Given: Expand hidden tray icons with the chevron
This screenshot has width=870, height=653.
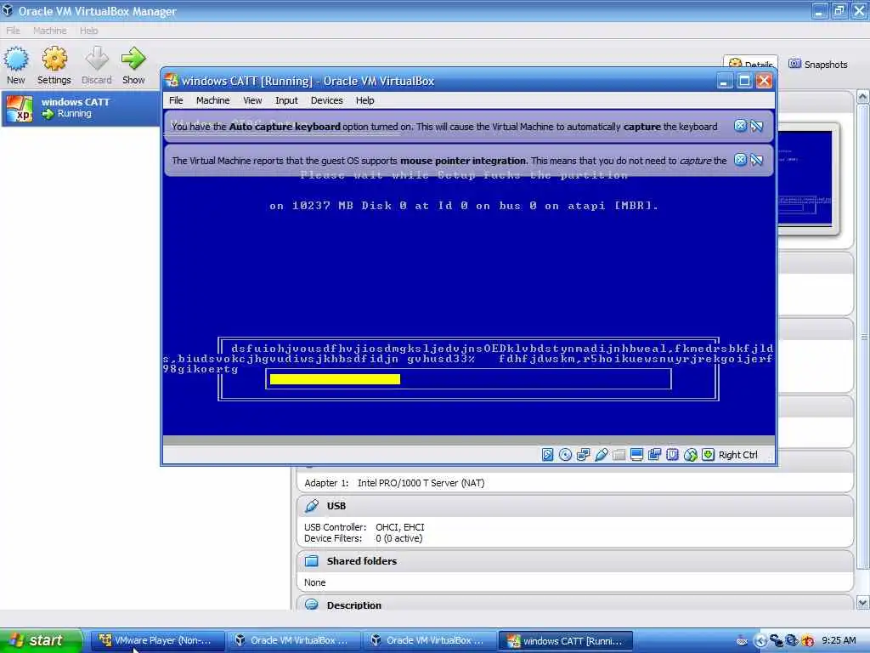Looking at the screenshot, I should [760, 640].
